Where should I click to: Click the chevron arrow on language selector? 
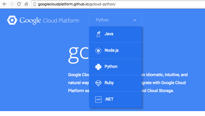pyautogui.click(x=135, y=20)
